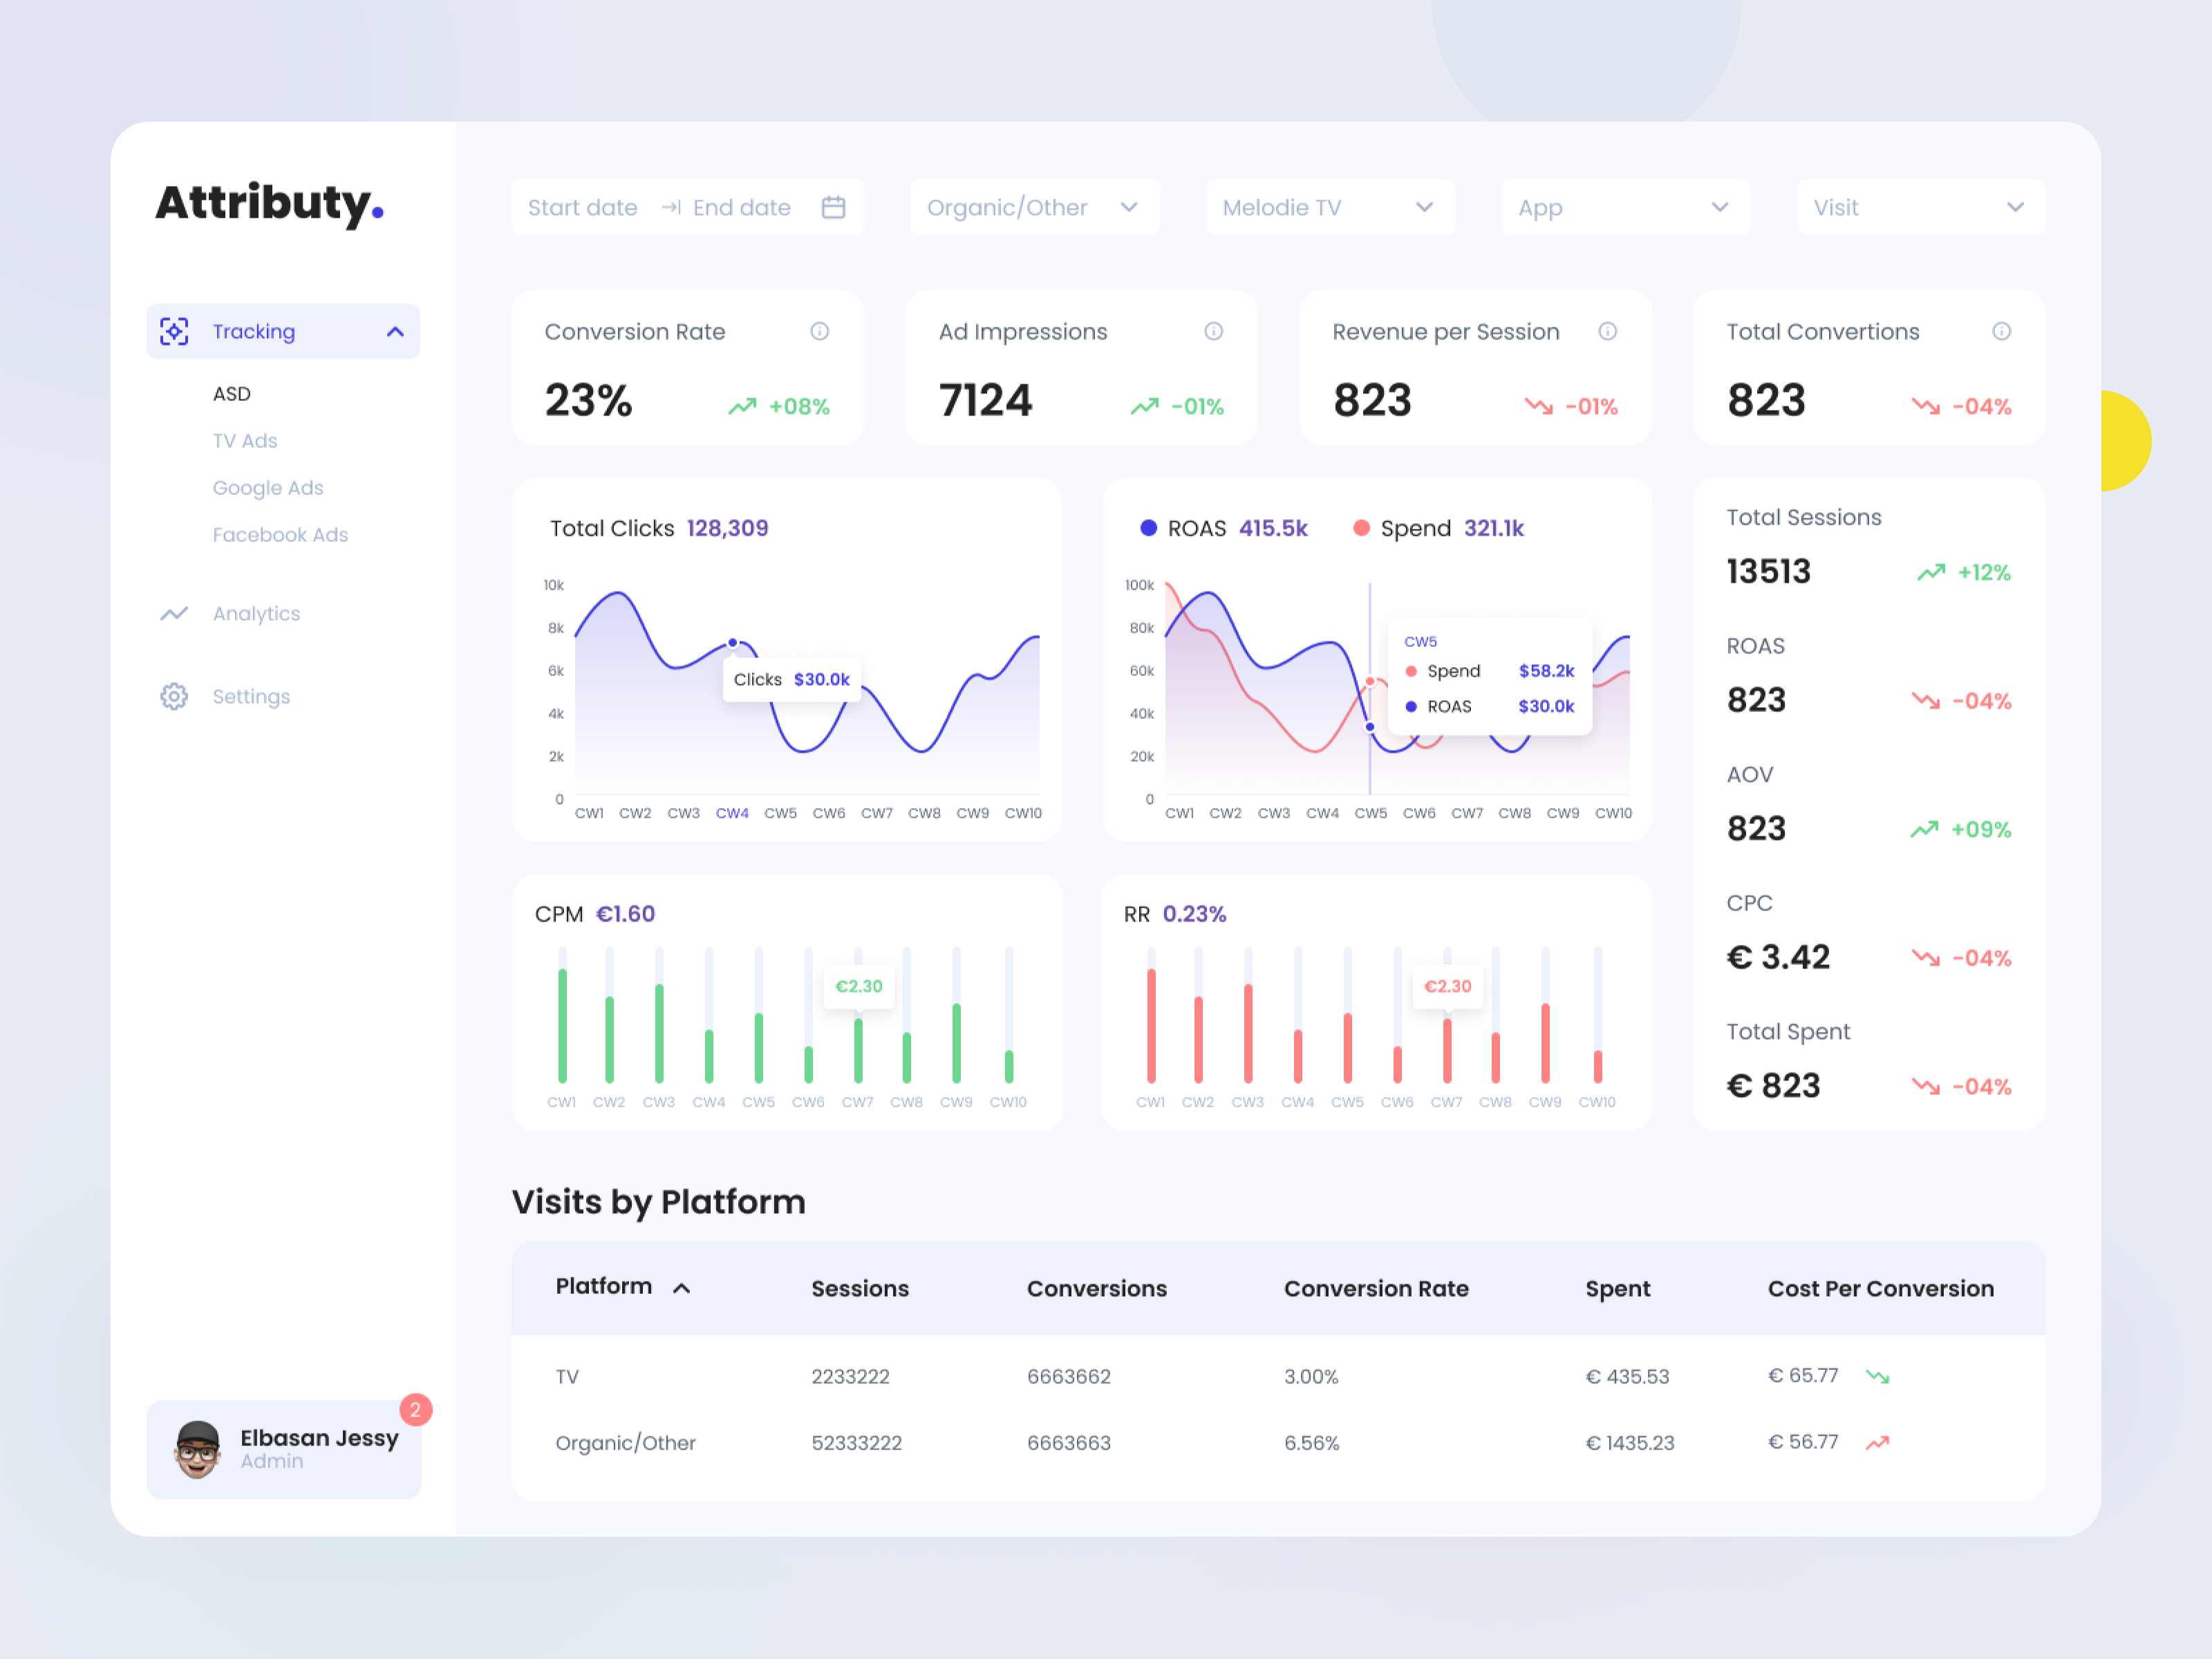This screenshot has width=2212, height=1659.
Task: Click the info icon on Revenue per Session
Action: pyautogui.click(x=1608, y=331)
